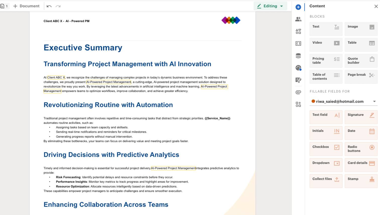Click heading "Driving Decisions with Predictive Analytics"
Viewport: 380px width, 215px height.
pyautogui.click(x=111, y=155)
